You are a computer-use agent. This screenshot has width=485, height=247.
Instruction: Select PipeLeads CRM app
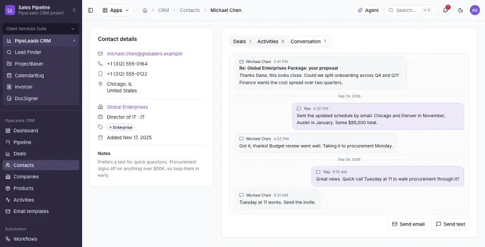[x=41, y=41]
